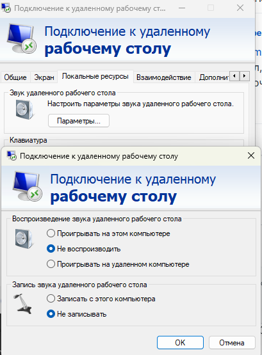Image resolution: width=262 pixels, height=355 pixels.
Task: Click 'Воспроизведение звука удаленного рабочего стола' group label
Action: tap(97, 219)
